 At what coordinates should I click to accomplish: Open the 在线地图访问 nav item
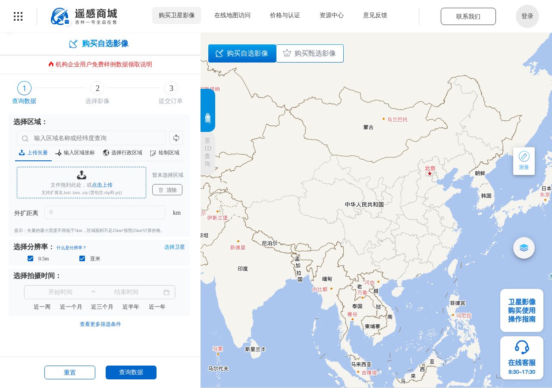click(232, 16)
